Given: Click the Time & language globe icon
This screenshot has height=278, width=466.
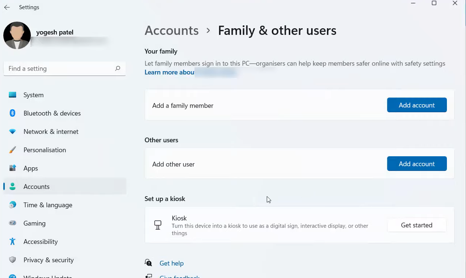Looking at the screenshot, I should pos(12,205).
